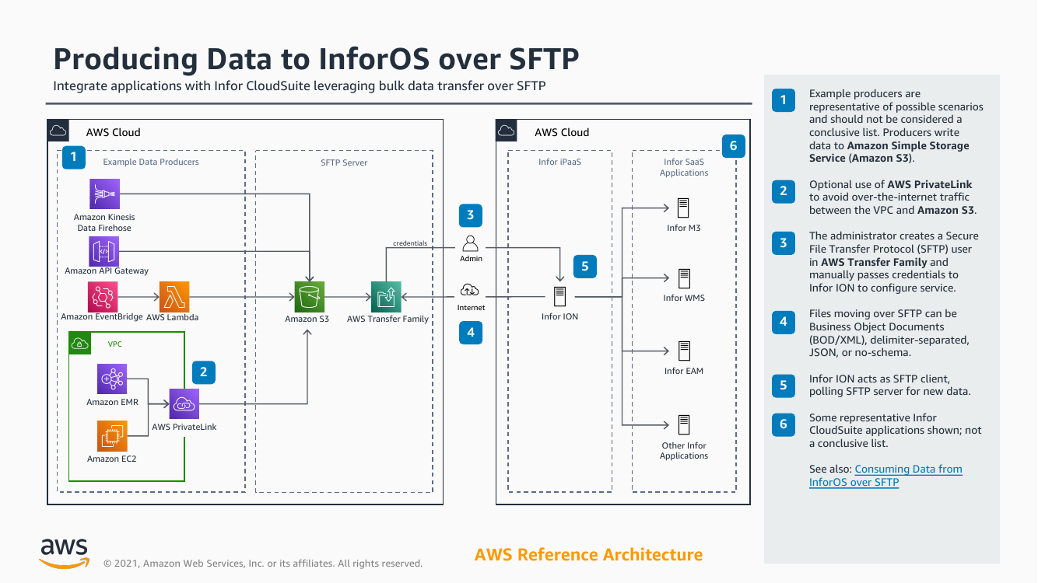Click the AWS PrivateLink text label
This screenshot has height=583, width=1038.
[x=184, y=427]
